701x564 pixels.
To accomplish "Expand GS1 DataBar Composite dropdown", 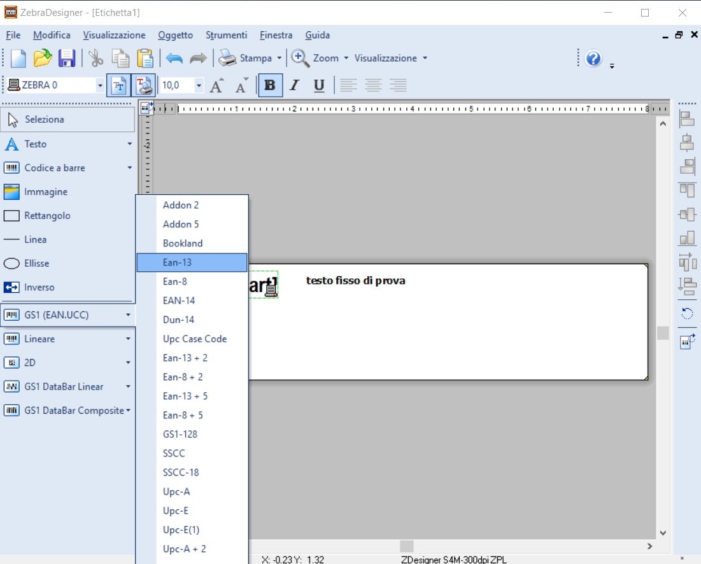I will point(129,410).
